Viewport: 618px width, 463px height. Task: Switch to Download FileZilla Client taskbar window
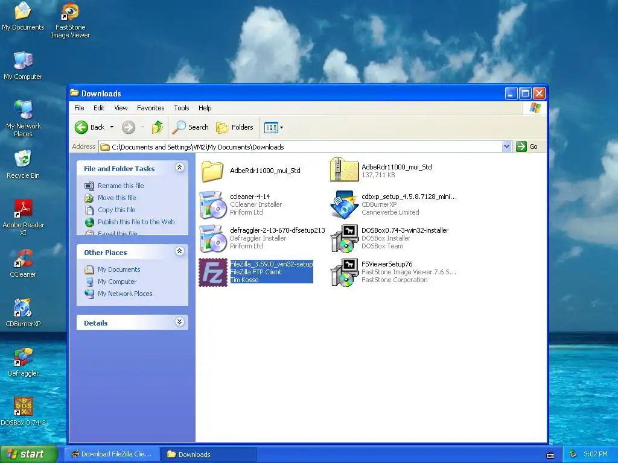pyautogui.click(x=112, y=455)
